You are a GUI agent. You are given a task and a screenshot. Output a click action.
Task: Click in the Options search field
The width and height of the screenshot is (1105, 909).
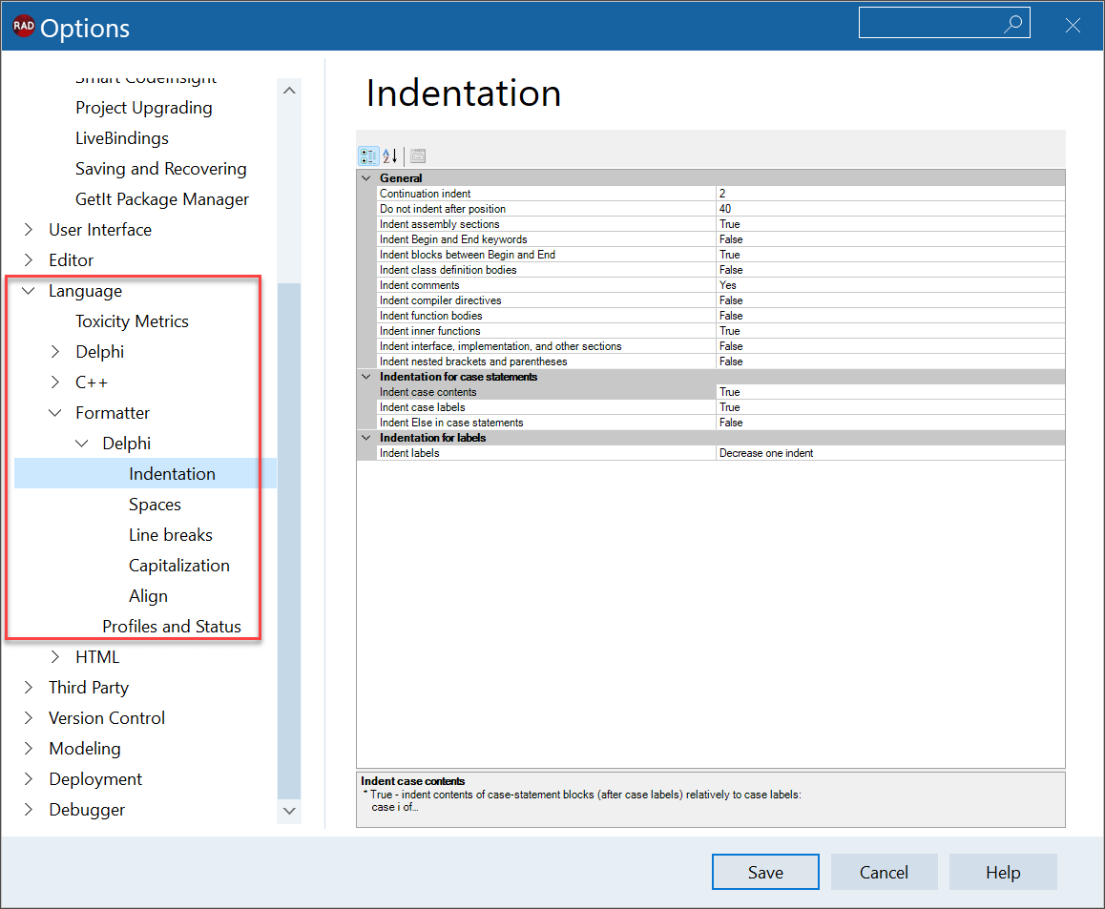[x=930, y=25]
